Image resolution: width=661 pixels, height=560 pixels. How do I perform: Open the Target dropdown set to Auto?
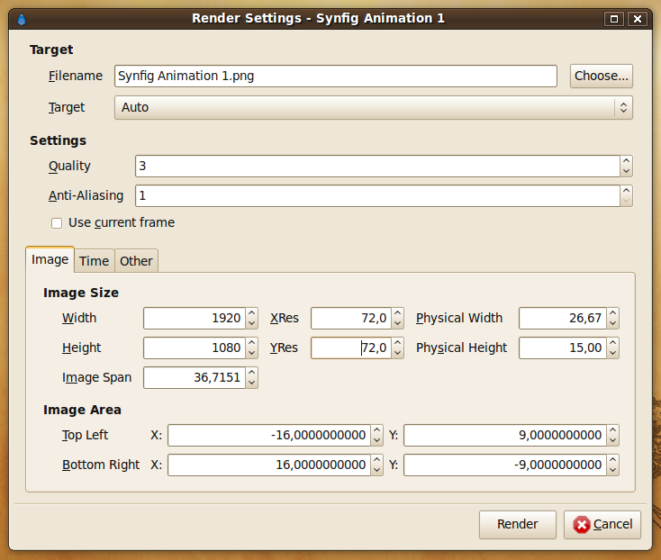pyautogui.click(x=374, y=107)
